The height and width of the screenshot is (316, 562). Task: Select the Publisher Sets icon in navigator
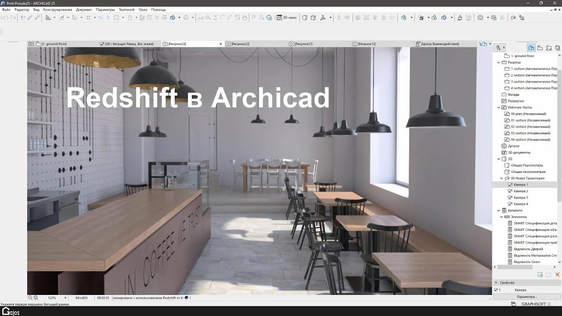click(x=558, y=47)
